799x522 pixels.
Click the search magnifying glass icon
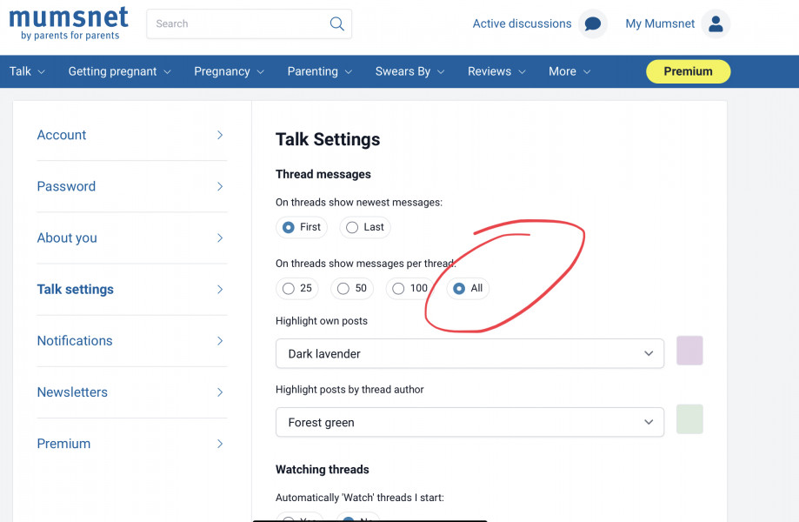pyautogui.click(x=336, y=24)
